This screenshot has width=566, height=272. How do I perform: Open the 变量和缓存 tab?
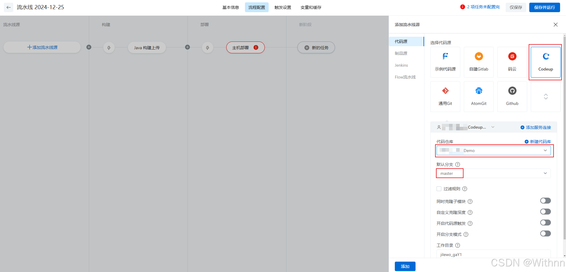click(310, 7)
